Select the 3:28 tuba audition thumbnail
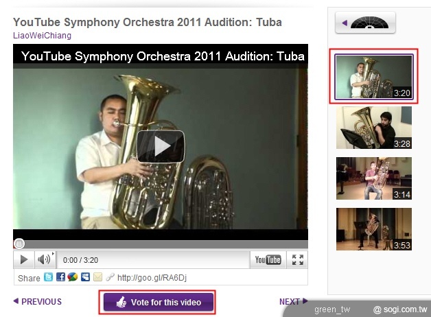Image resolution: width=431 pixels, height=317 pixels. coord(374,128)
